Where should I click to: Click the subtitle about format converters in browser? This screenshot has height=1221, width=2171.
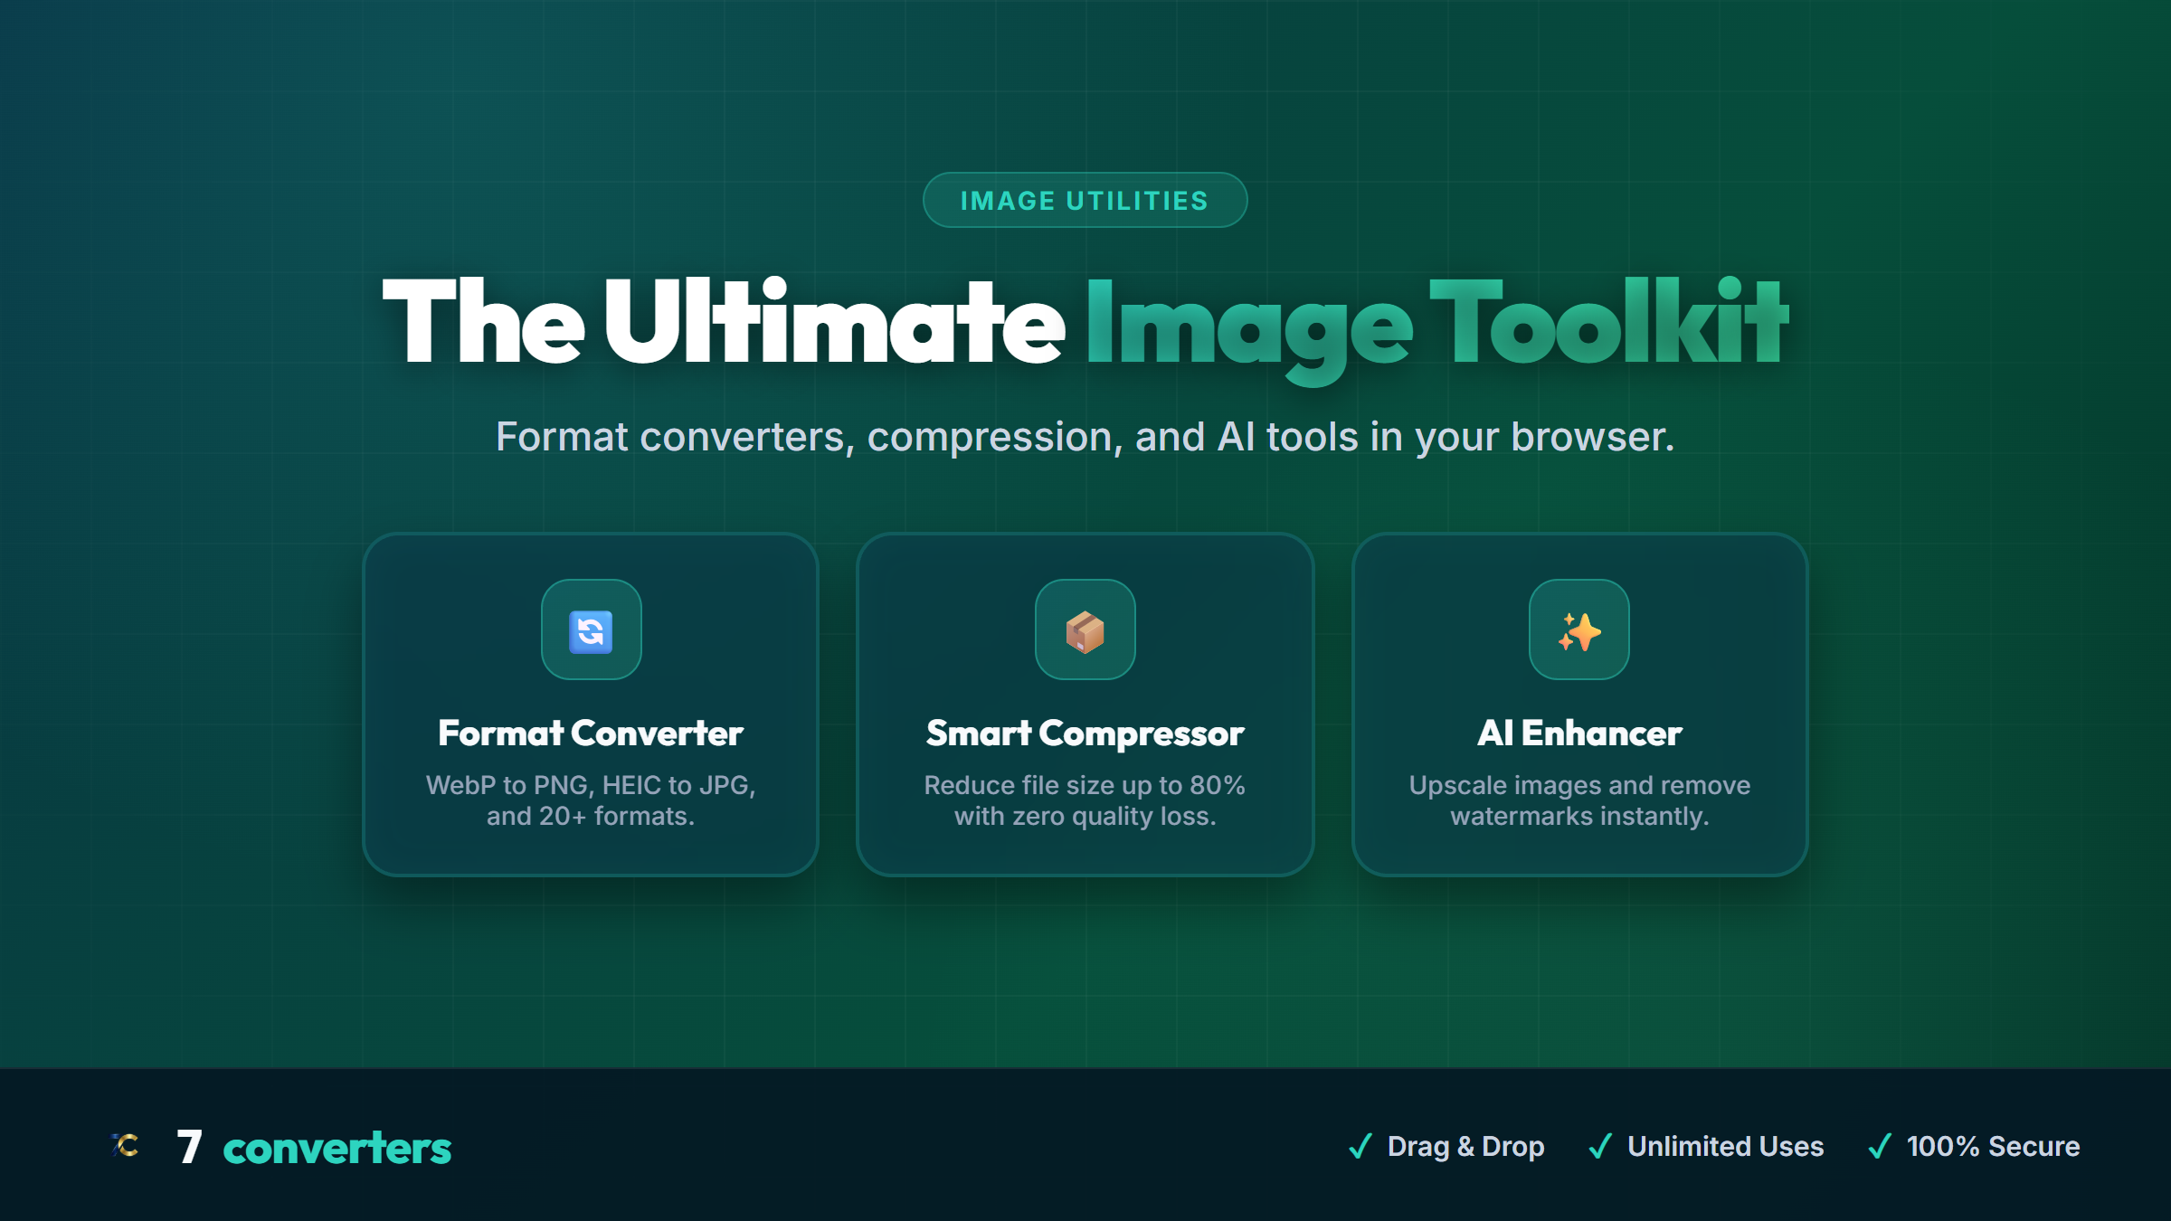pyautogui.click(x=1085, y=437)
